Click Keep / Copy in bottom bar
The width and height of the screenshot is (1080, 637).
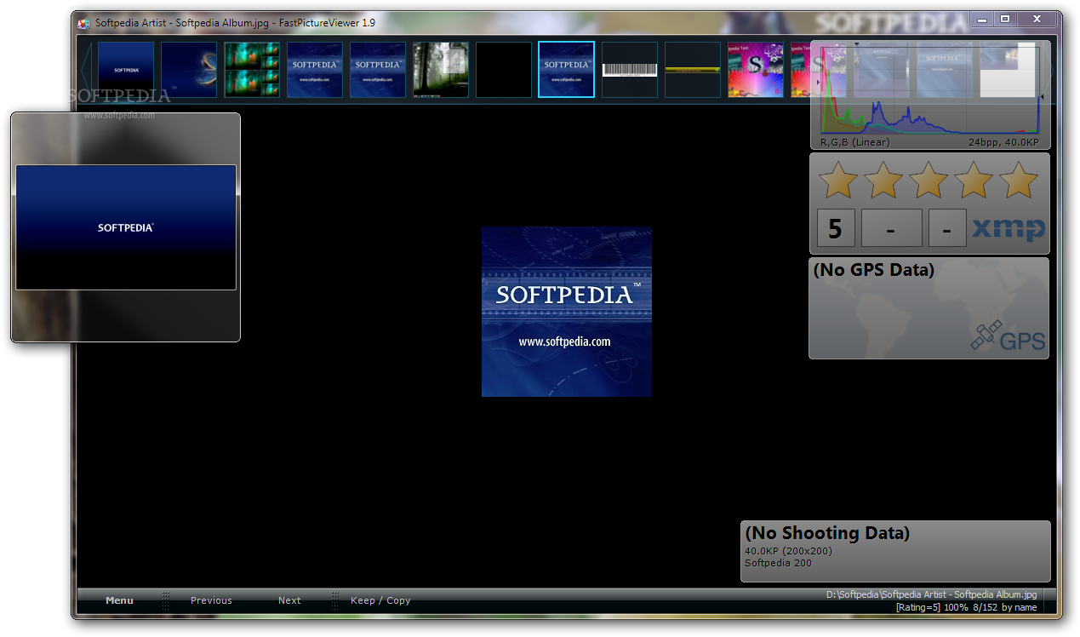(380, 600)
